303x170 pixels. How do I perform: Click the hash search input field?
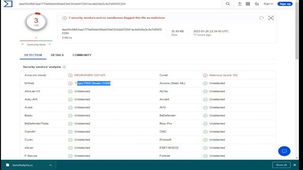(120, 4)
